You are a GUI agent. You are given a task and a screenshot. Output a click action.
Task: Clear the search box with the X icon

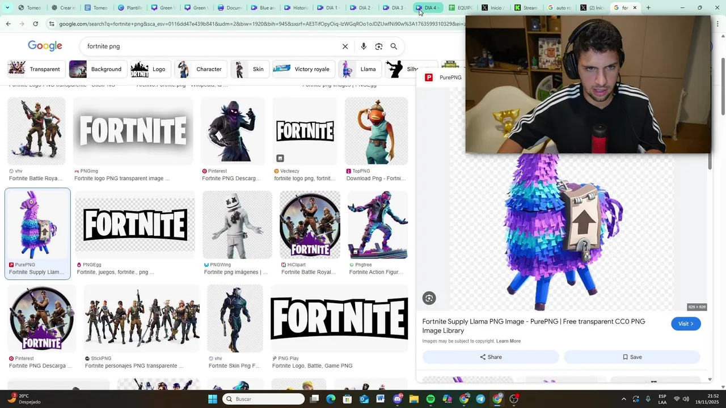pos(345,46)
